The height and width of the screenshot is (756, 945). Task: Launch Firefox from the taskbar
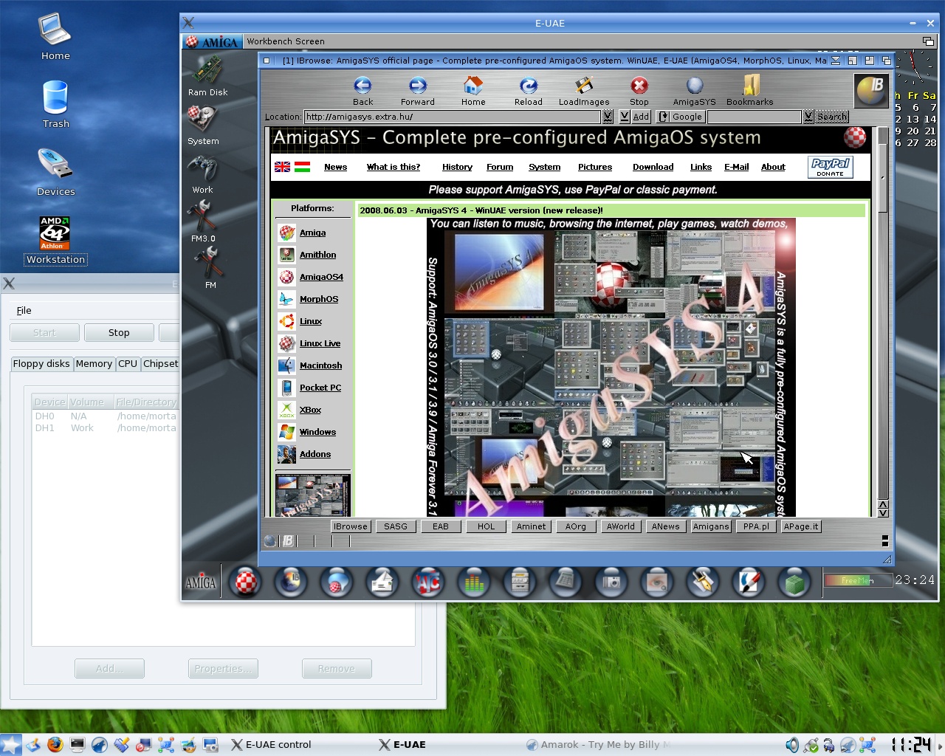55,744
